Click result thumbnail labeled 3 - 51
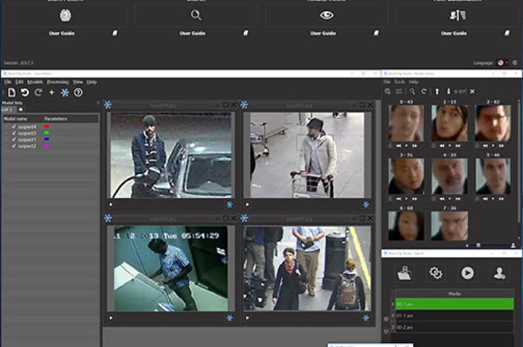Viewport: 523px width, 347px height. pyautogui.click(x=406, y=176)
